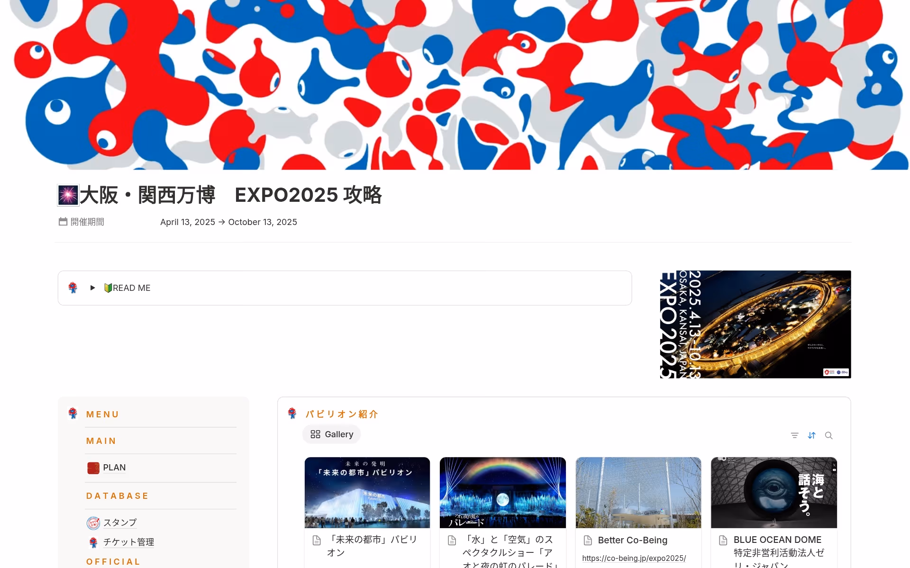This screenshot has width=910, height=568.
Task: Click the Myaku-Myaku icon beside MENU heading
Action: pos(73,413)
